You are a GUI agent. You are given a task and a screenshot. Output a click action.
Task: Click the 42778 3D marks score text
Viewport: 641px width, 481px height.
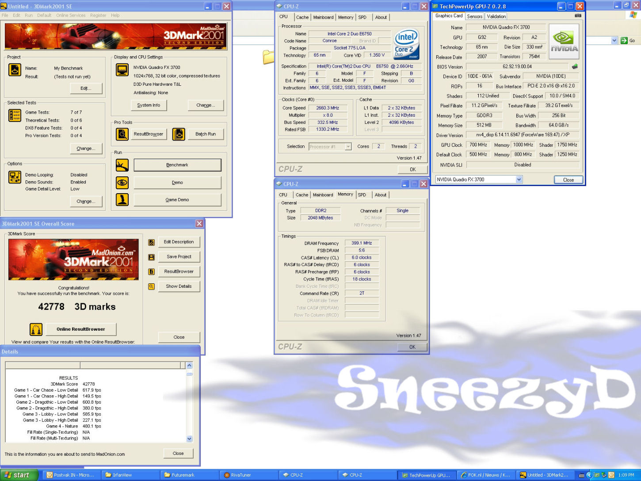pos(77,307)
